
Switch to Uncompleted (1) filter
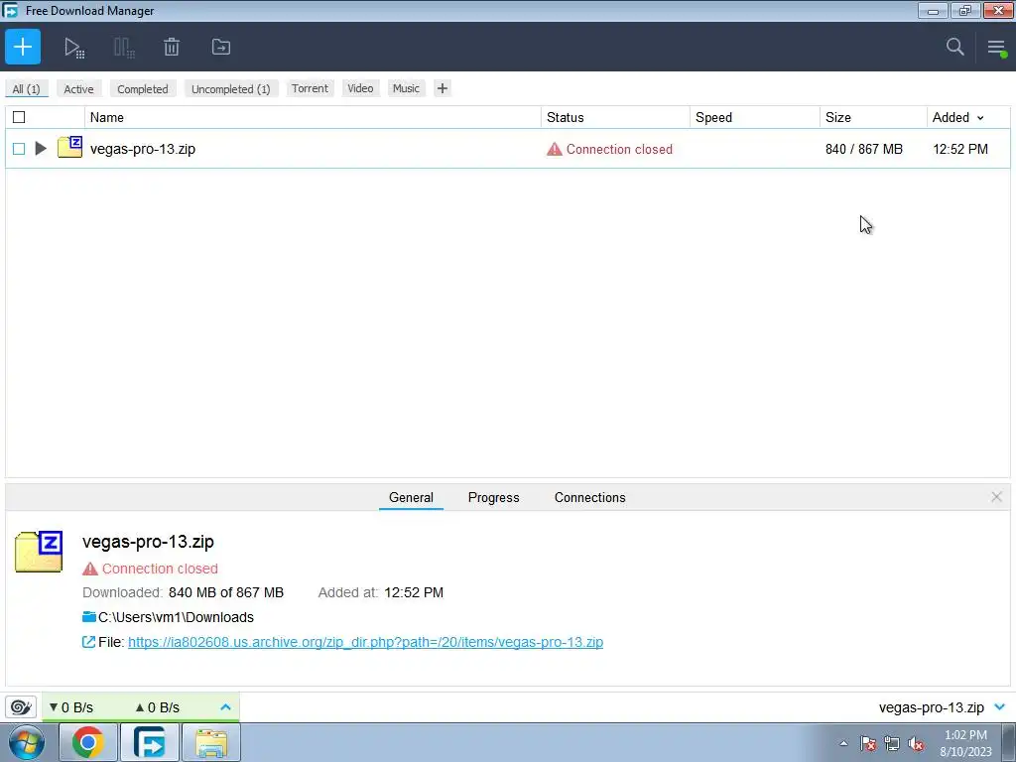tap(230, 88)
